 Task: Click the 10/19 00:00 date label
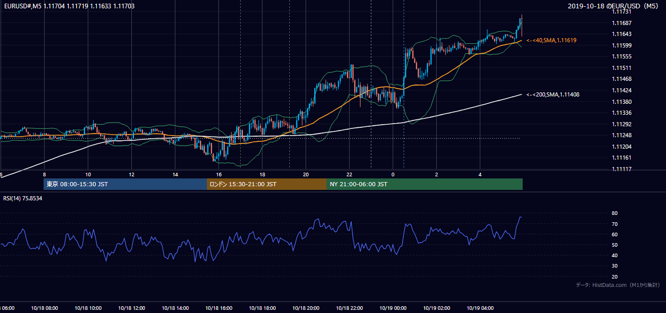pyautogui.click(x=393, y=308)
